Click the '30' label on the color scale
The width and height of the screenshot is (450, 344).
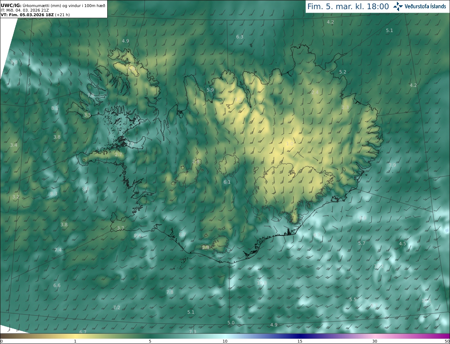tap(375, 341)
